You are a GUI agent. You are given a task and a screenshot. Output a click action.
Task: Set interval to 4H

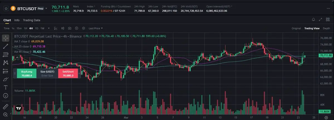(x=31, y=28)
